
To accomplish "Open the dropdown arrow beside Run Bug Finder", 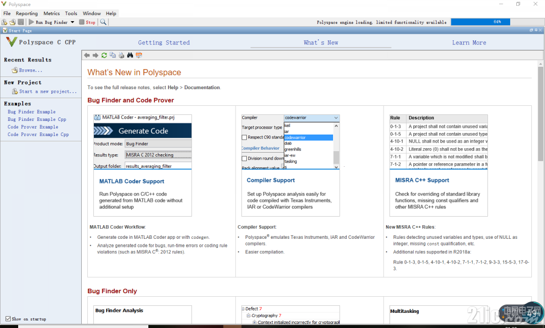I will [x=72, y=22].
